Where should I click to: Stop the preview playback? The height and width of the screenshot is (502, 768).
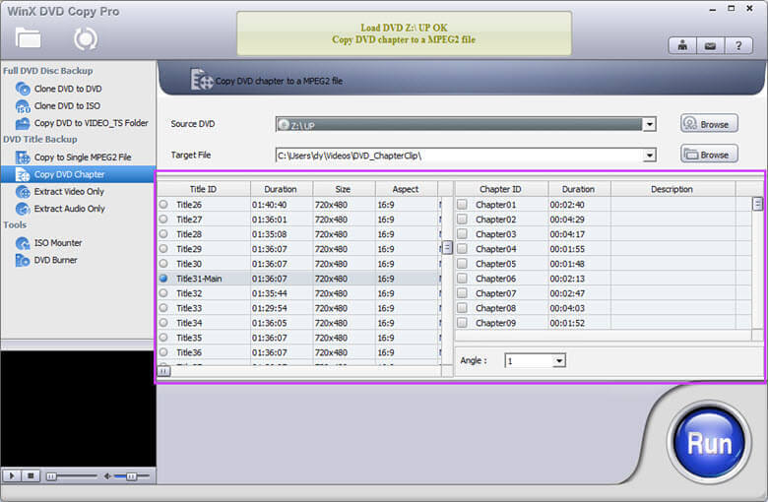click(x=31, y=475)
